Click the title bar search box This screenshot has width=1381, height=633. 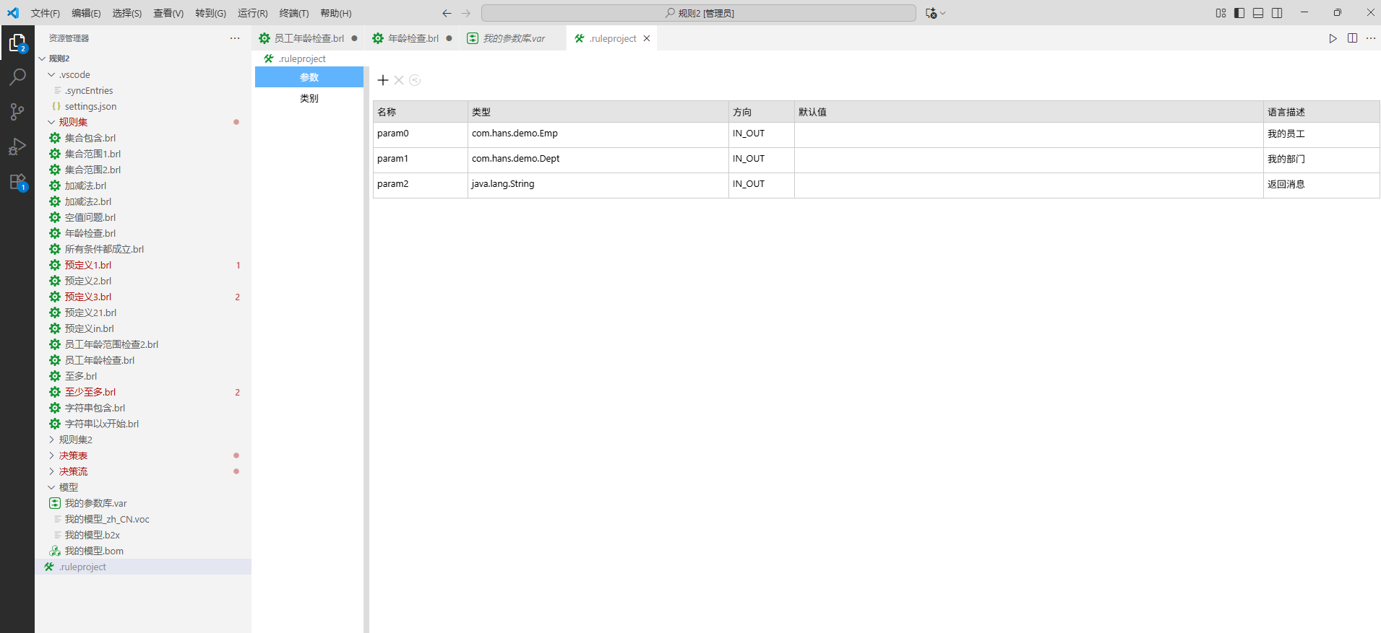pos(698,13)
